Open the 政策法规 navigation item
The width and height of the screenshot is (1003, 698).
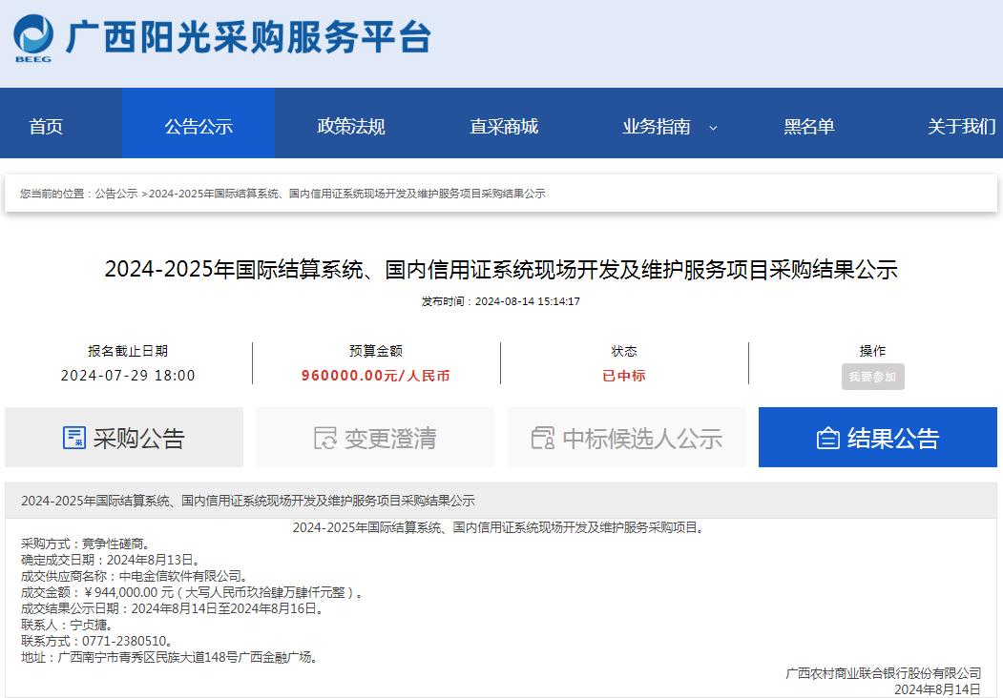tap(351, 126)
